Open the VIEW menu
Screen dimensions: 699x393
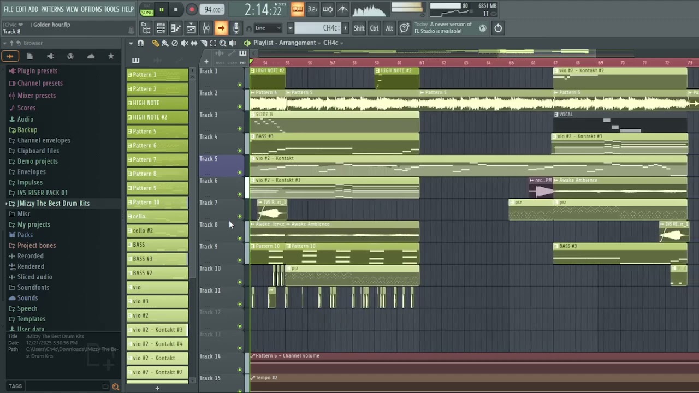(x=72, y=10)
